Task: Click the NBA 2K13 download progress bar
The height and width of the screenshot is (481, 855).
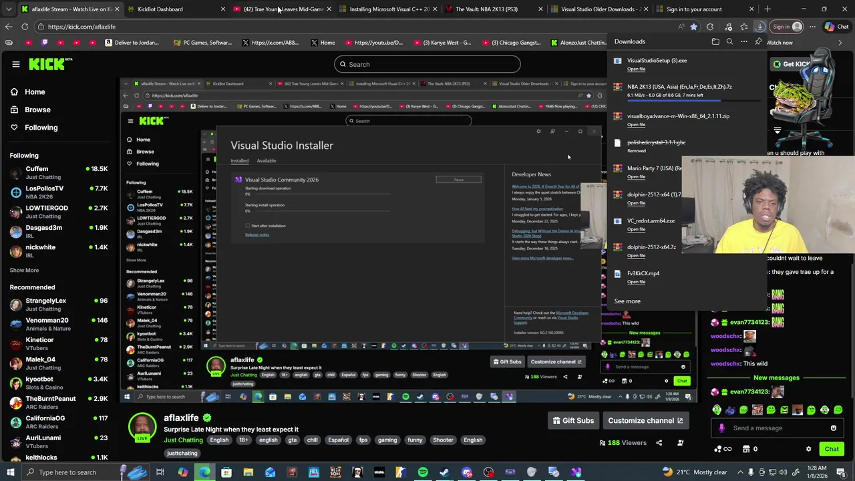Action: [x=693, y=100]
